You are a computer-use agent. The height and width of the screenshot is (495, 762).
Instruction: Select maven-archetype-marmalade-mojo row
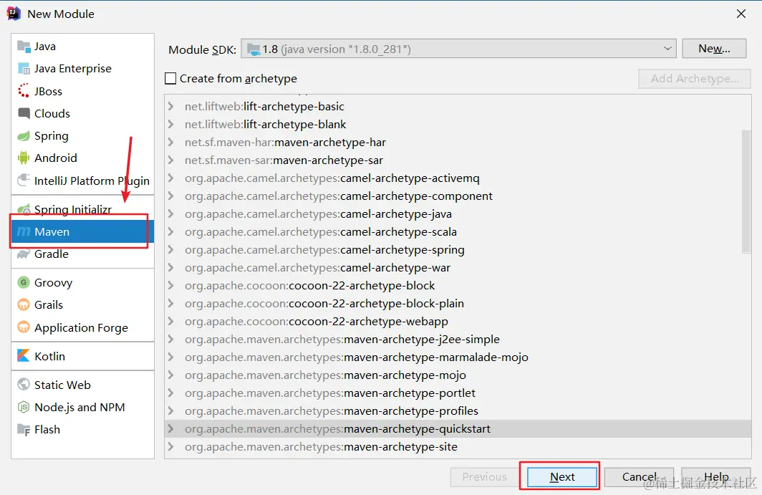click(458, 357)
